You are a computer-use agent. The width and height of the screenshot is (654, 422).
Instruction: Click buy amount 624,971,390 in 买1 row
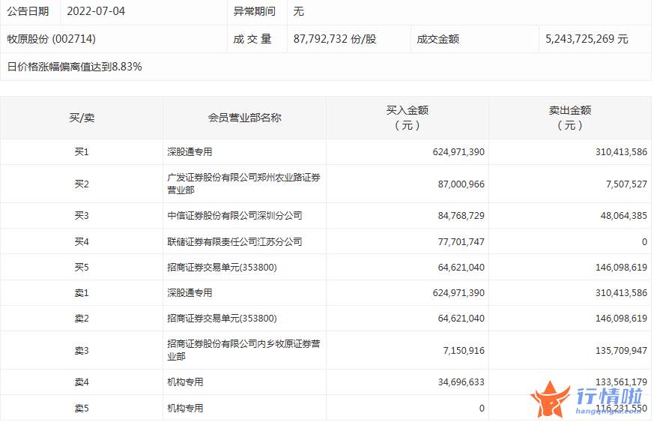tap(458, 152)
